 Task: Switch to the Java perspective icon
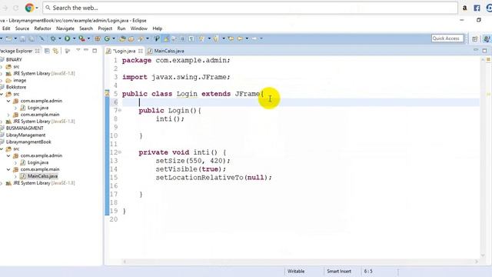(487, 38)
